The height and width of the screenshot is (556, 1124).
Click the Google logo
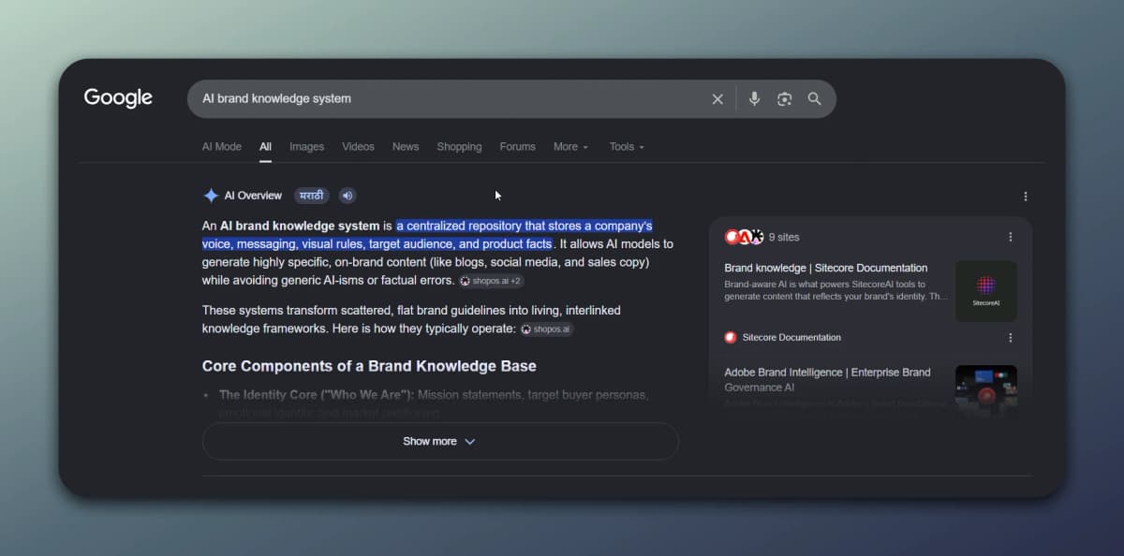tap(118, 98)
